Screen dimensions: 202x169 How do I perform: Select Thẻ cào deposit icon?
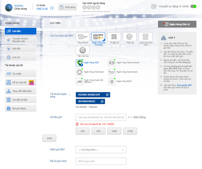tap(130, 37)
